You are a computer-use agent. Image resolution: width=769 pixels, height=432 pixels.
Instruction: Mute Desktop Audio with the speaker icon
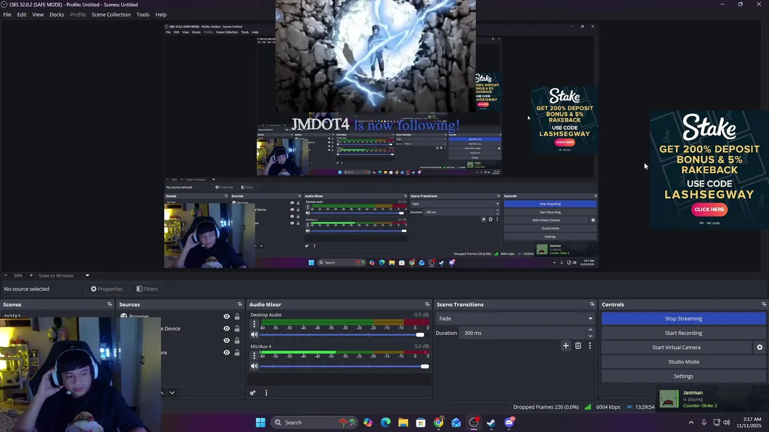tap(254, 335)
